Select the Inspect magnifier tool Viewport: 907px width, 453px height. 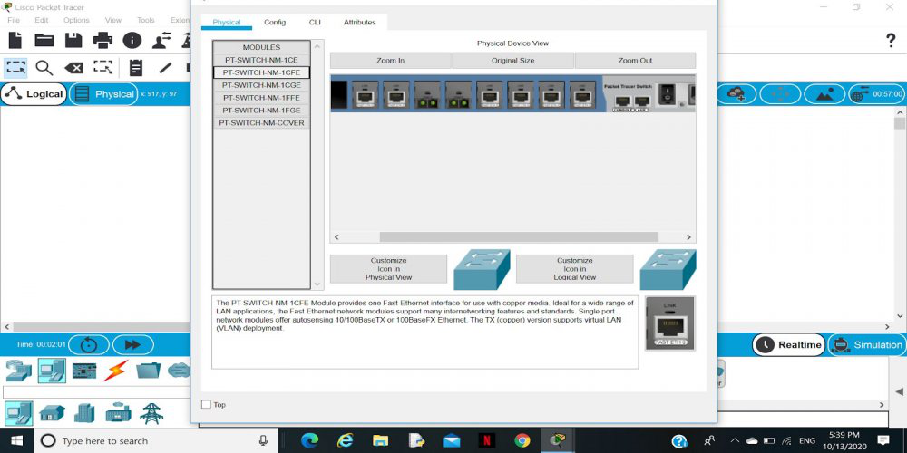tap(44, 68)
